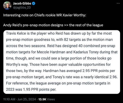
Task: Open the embedded article excerpt image
Action: [62, 62]
